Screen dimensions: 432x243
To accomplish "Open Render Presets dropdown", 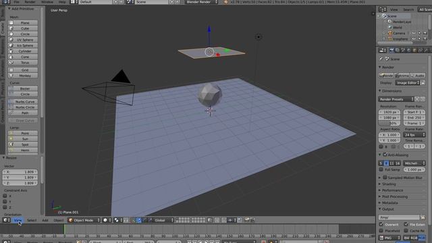I will [396, 99].
